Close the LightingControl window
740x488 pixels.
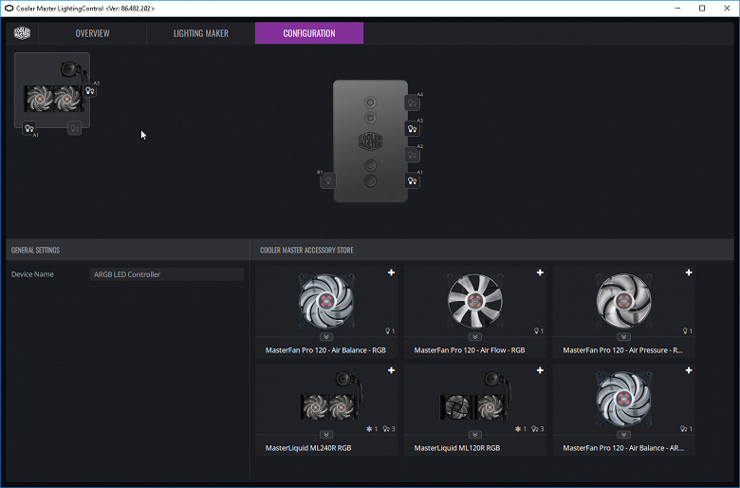pos(727,9)
